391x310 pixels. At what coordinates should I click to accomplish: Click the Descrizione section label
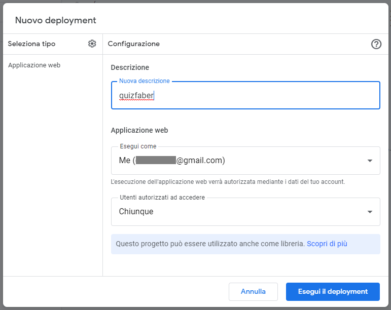point(130,67)
